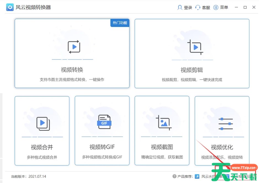Click the 热门功能 badge
Image resolution: width=259 pixels, height=183 pixels.
(x=120, y=23)
